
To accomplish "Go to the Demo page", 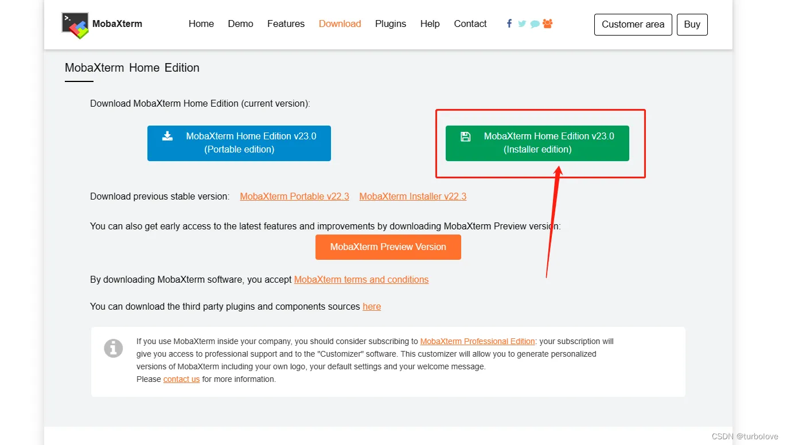I will [x=240, y=24].
